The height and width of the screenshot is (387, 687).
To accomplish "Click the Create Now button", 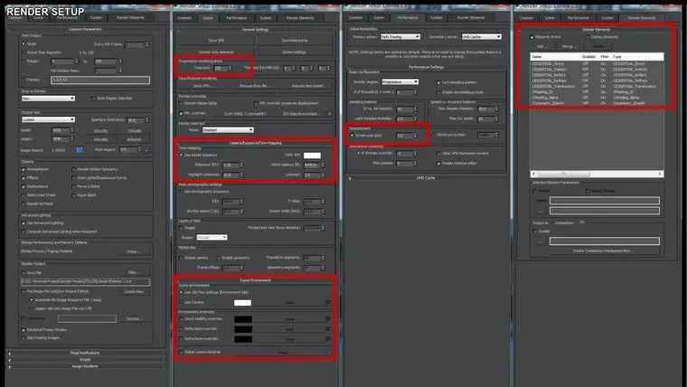I will pos(134,291).
